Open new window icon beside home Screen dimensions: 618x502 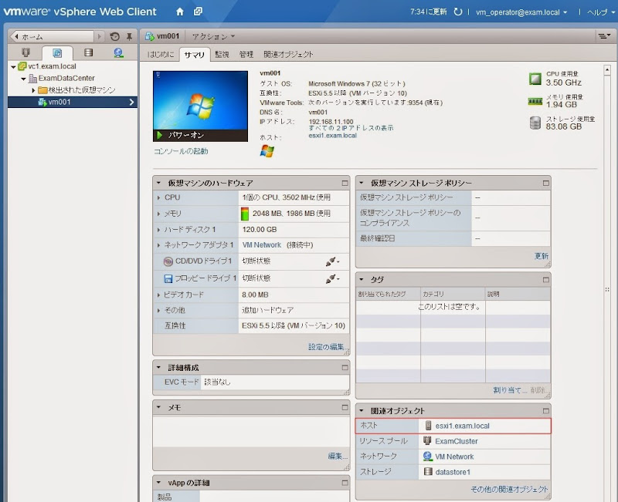(198, 12)
